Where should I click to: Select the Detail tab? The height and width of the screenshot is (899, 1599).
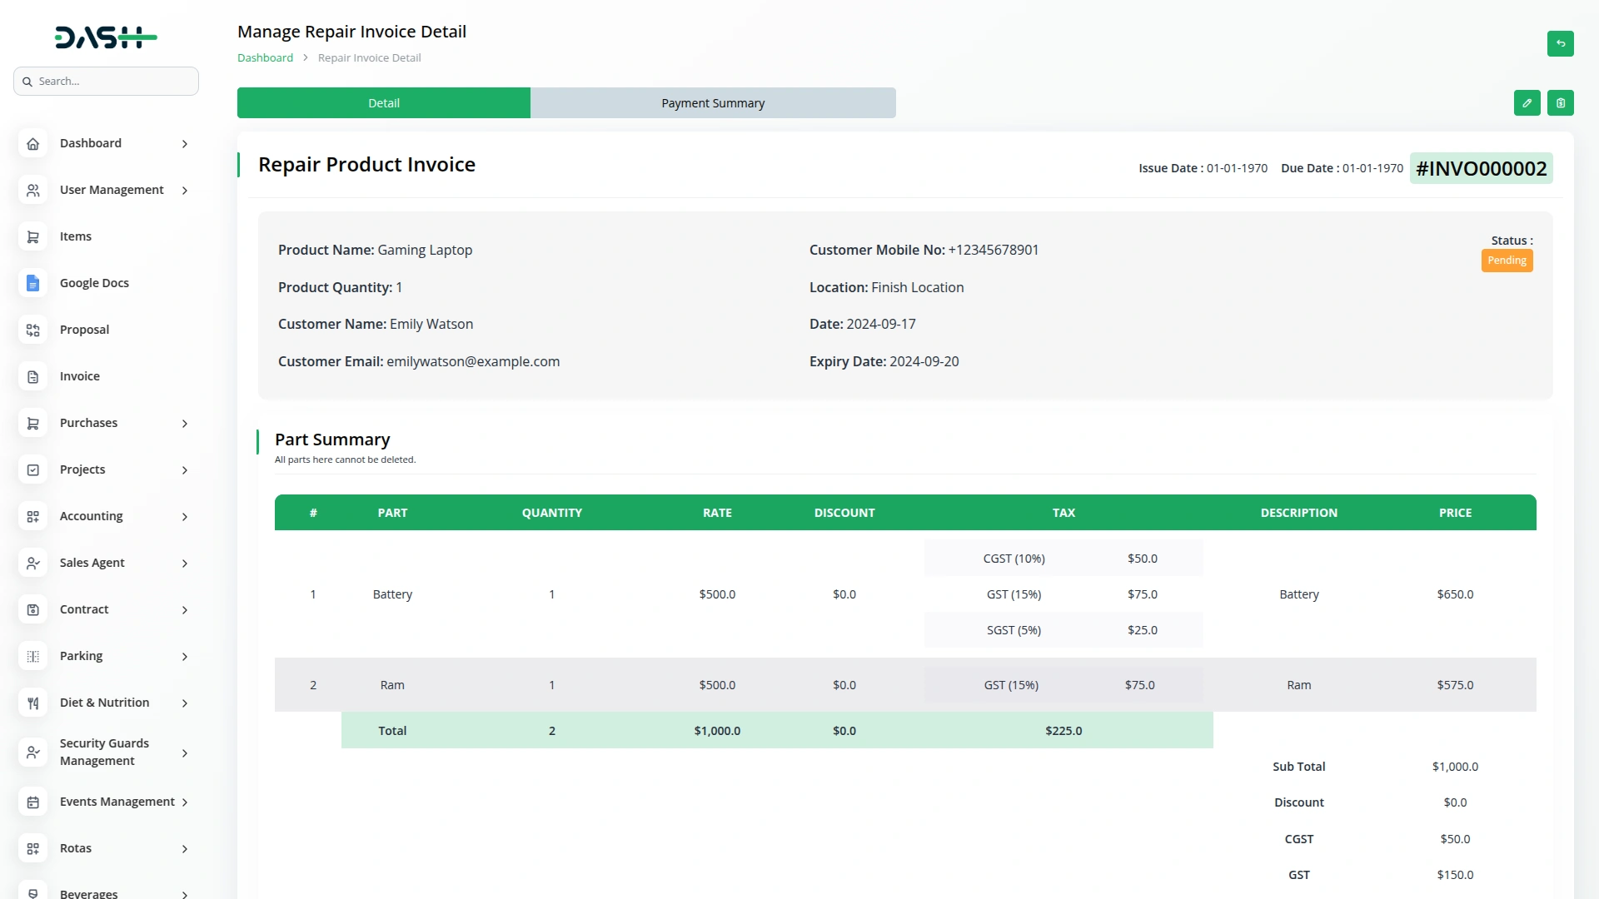383,102
